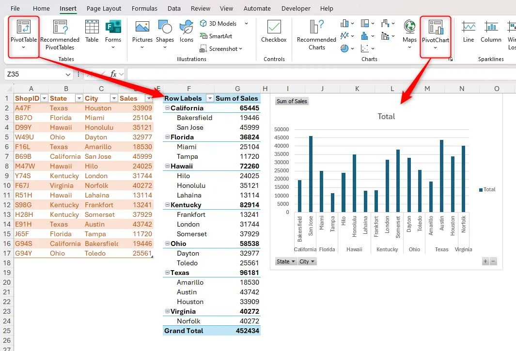516x351 pixels.
Task: Click the Grand Total cell
Action: click(183, 331)
